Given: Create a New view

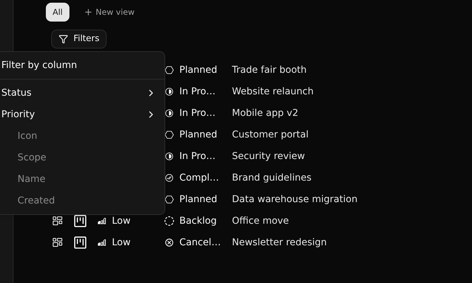Looking at the screenshot, I should 110,12.
